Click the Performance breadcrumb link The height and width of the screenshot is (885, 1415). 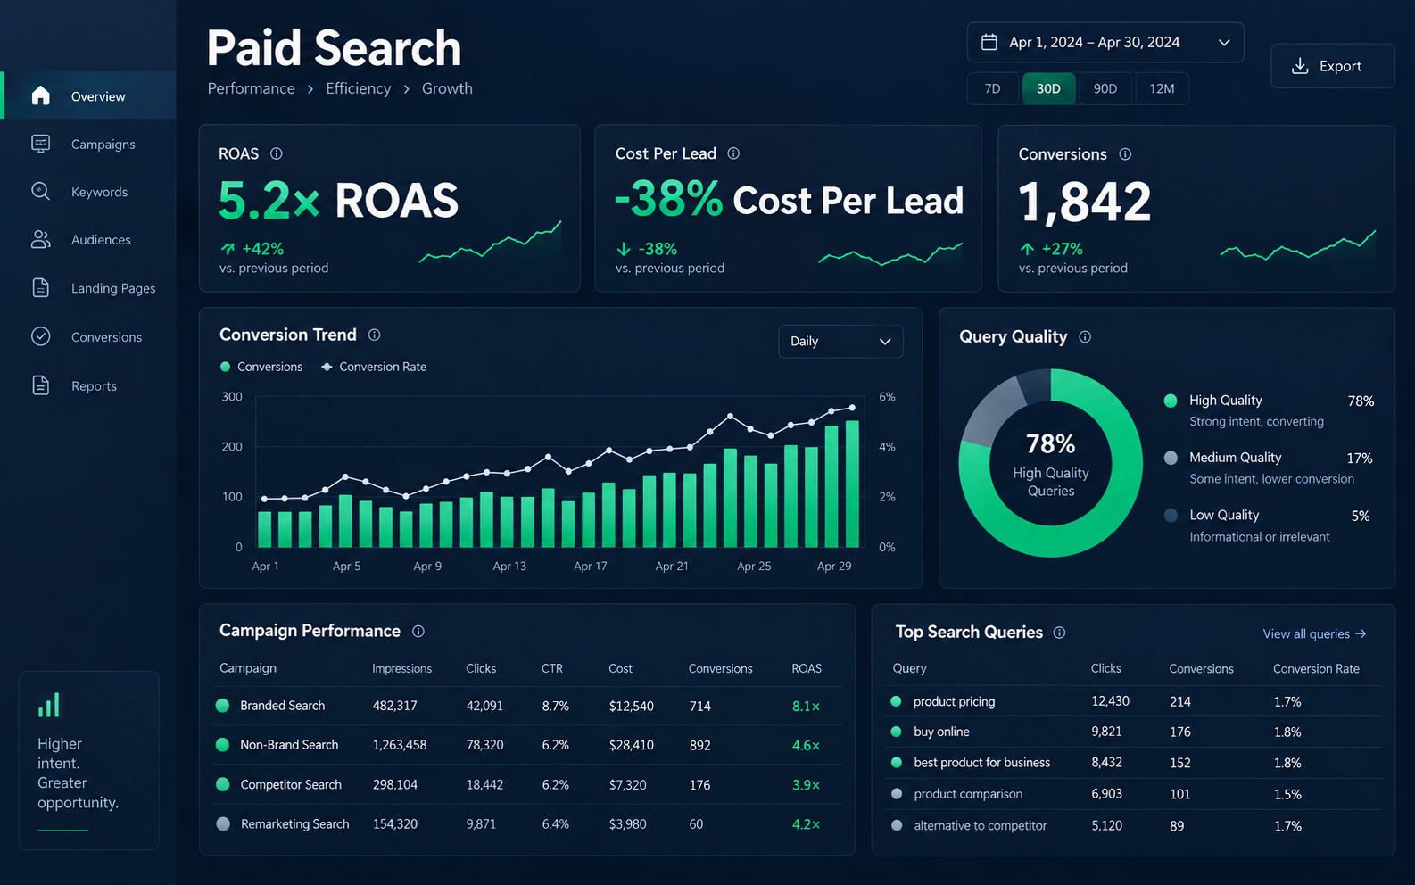point(251,88)
